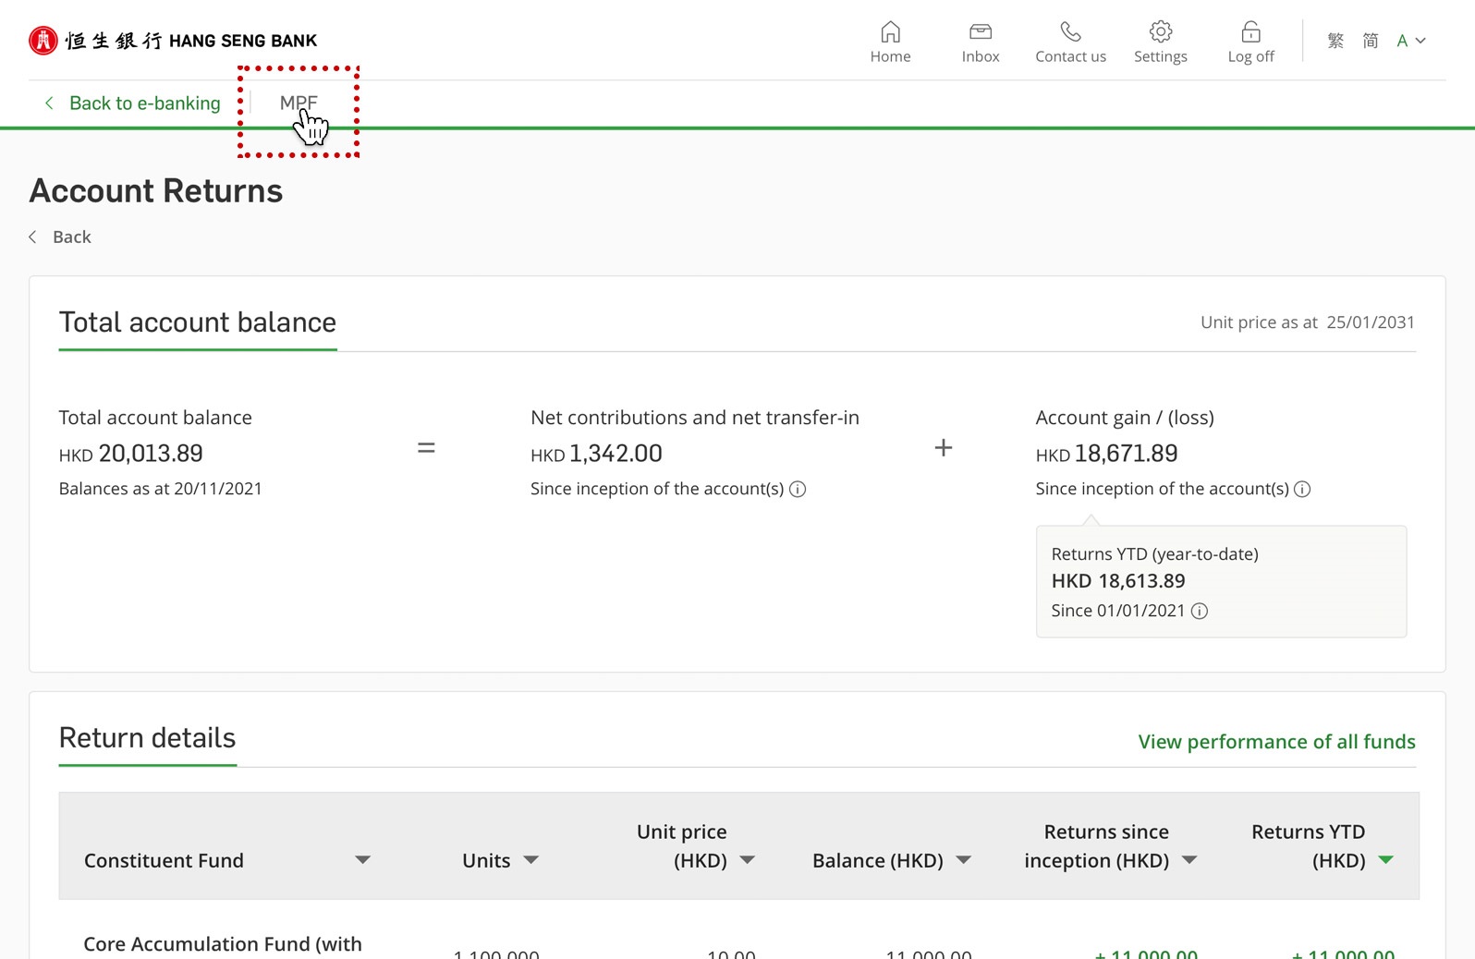1475x959 pixels.
Task: Sort by Units column arrow
Action: click(x=530, y=860)
